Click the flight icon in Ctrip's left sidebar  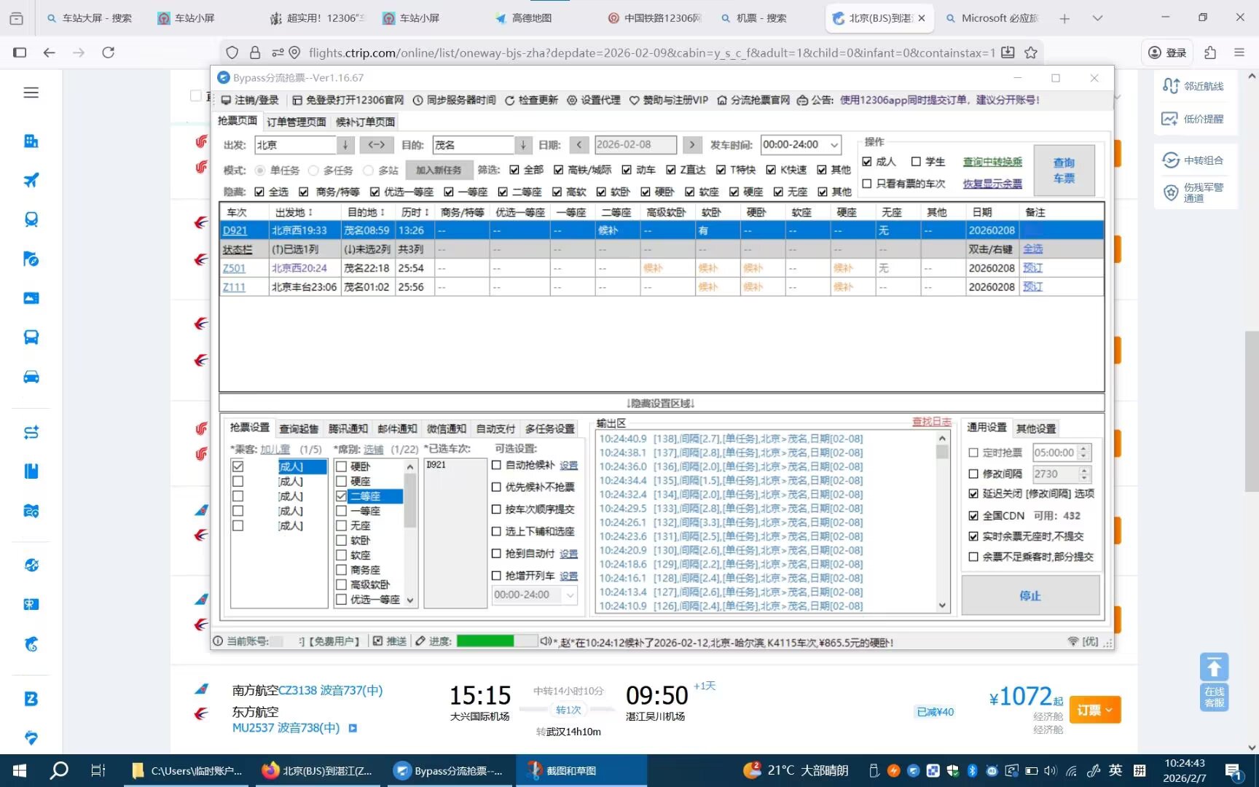click(31, 180)
